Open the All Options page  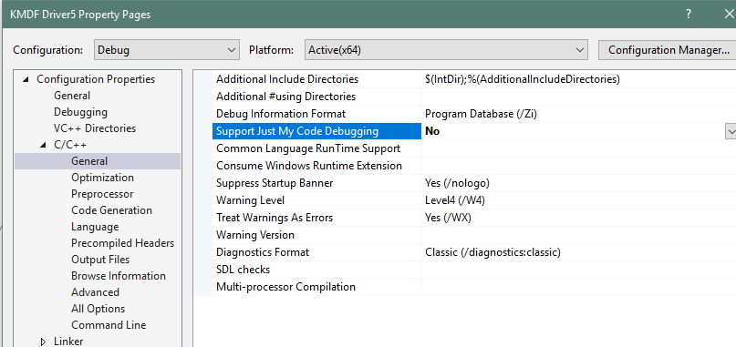(98, 309)
